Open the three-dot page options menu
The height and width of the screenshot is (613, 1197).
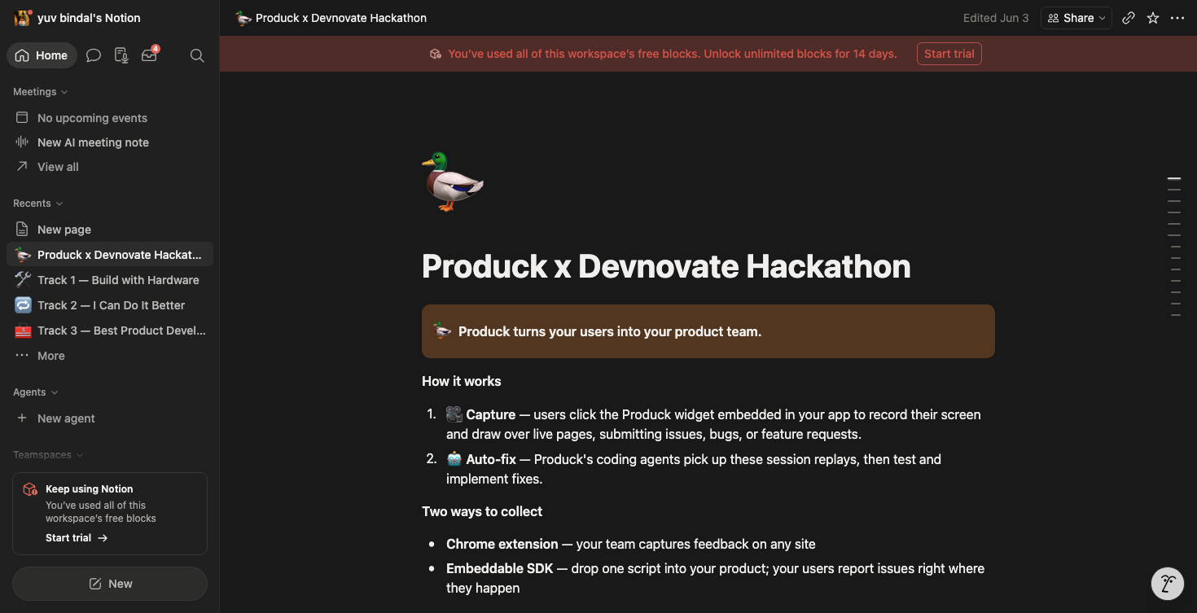(1177, 18)
